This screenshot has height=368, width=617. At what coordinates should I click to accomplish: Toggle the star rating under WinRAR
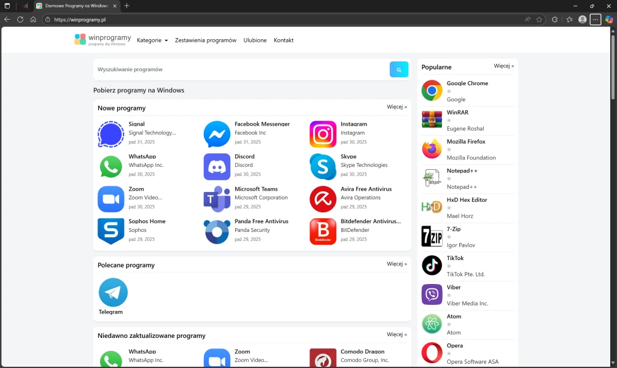tap(449, 121)
